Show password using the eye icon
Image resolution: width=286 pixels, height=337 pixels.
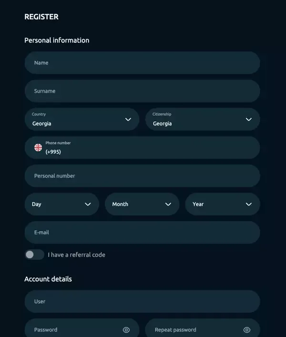pos(126,330)
